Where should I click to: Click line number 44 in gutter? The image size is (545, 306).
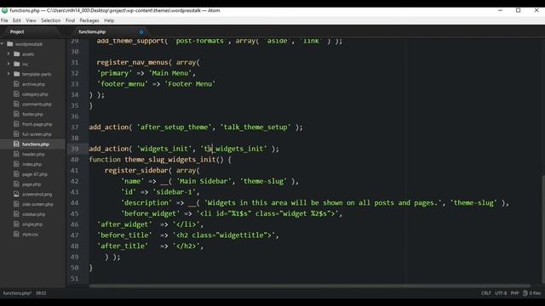click(74, 202)
